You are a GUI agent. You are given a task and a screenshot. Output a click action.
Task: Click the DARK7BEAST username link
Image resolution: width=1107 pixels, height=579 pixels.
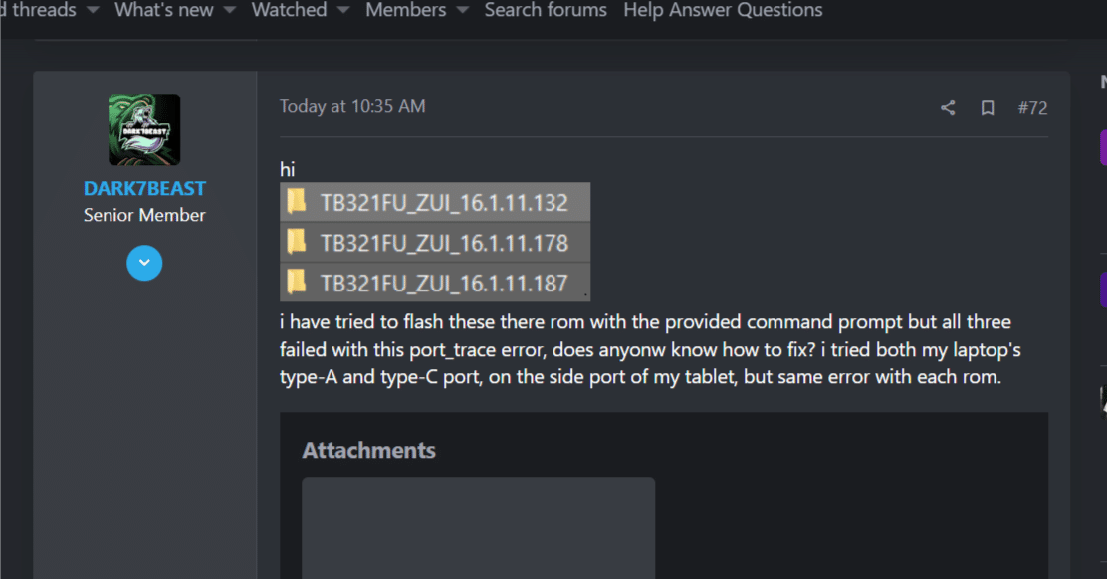[x=144, y=189]
